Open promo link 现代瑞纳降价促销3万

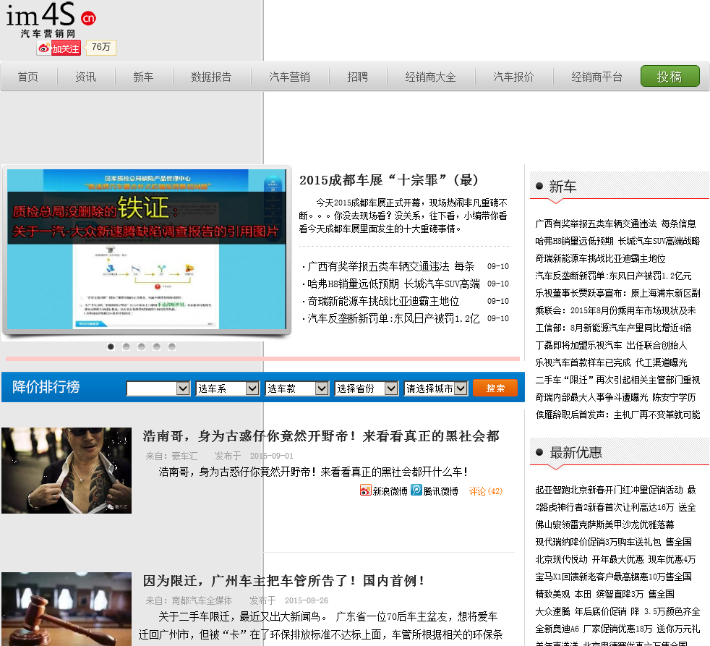pos(613,542)
